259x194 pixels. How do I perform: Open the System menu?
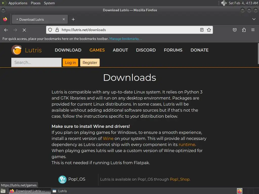tap(49, 3)
